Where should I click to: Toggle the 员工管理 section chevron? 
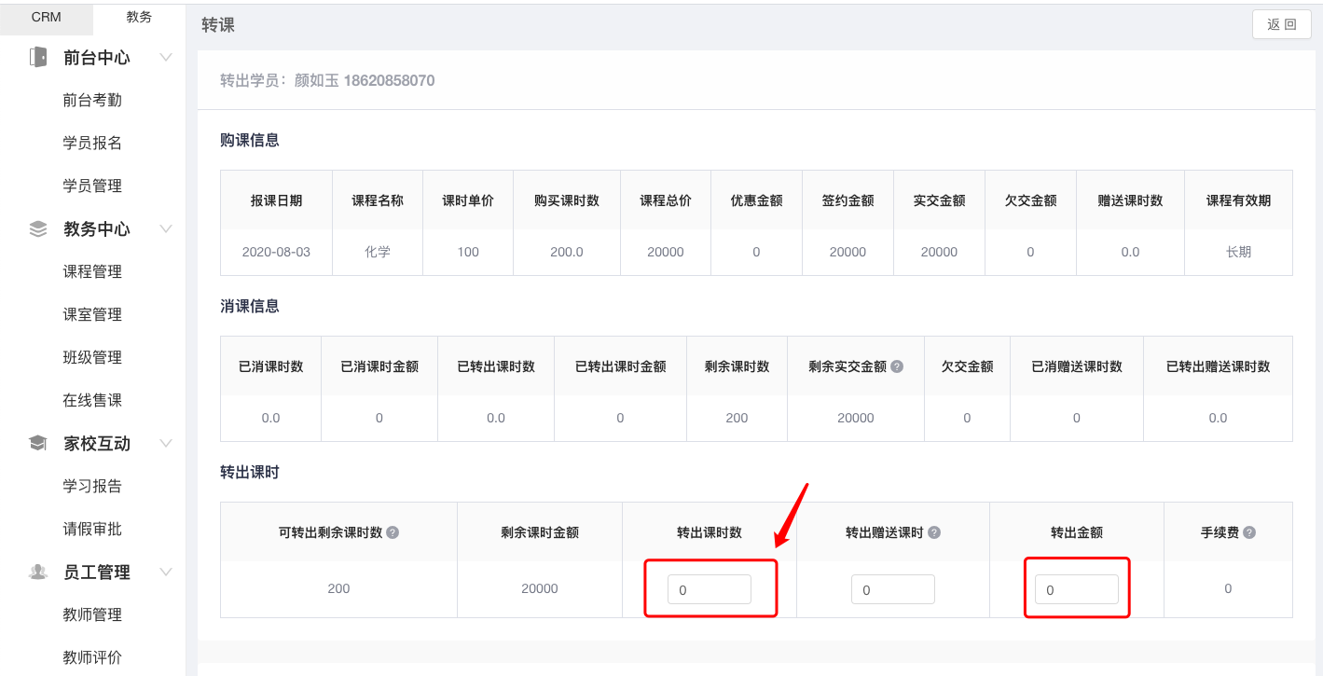(x=166, y=572)
